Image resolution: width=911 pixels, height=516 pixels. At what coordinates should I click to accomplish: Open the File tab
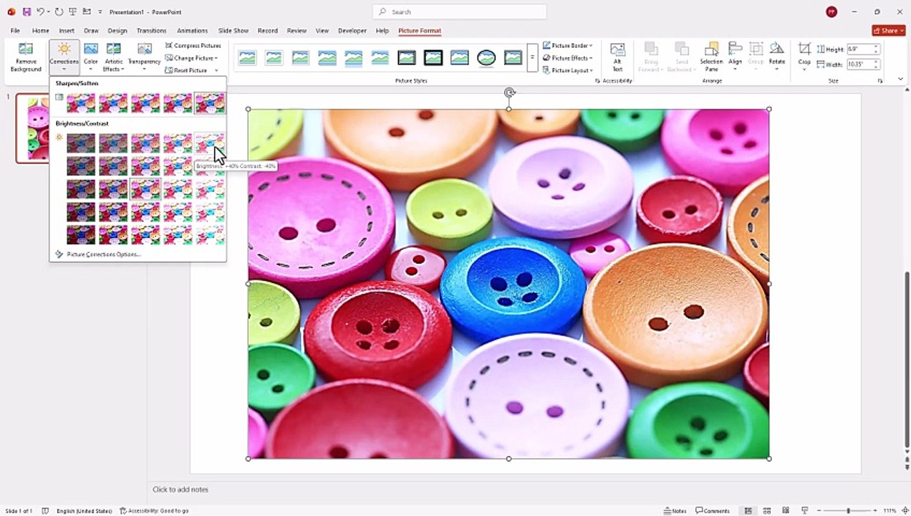pyautogui.click(x=15, y=31)
